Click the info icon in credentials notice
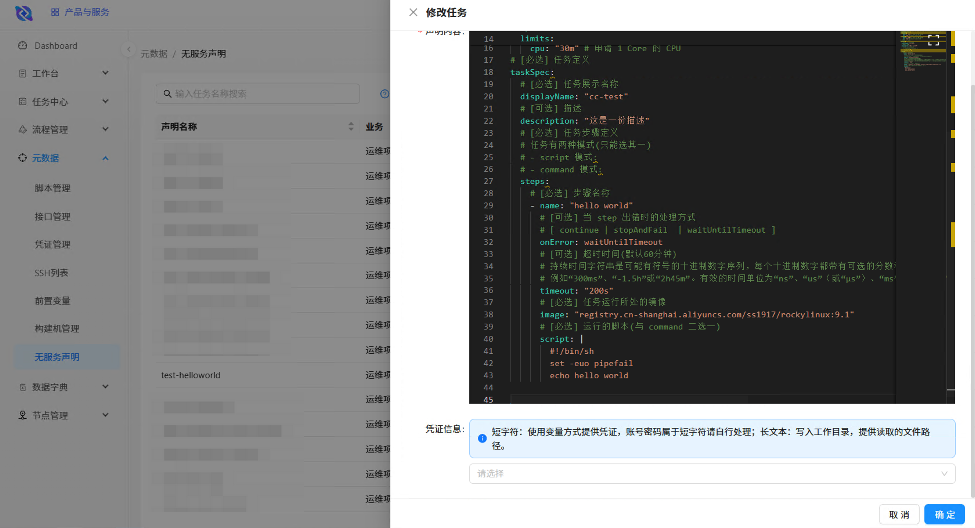This screenshot has height=528, width=975. (482, 438)
